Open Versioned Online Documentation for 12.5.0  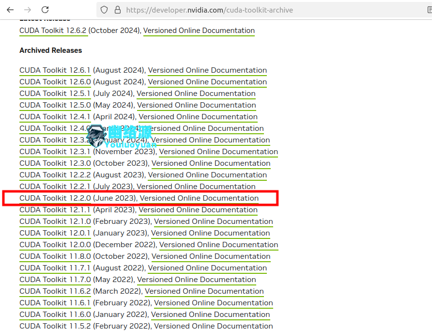[x=197, y=105]
